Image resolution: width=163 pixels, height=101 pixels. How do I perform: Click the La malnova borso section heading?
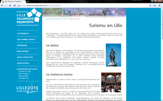(x=59, y=74)
